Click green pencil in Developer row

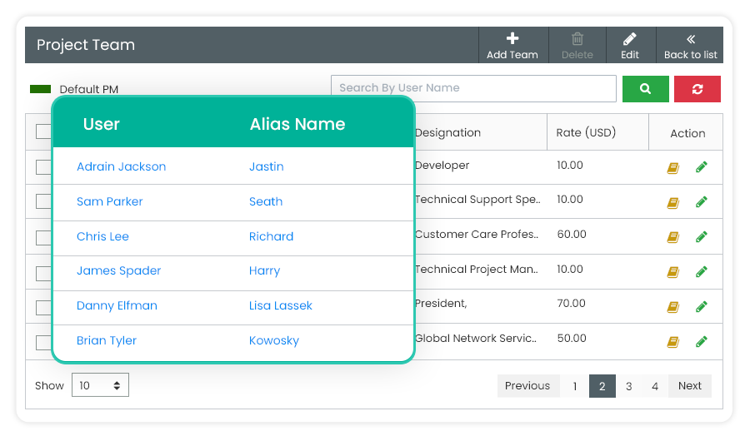[701, 167]
